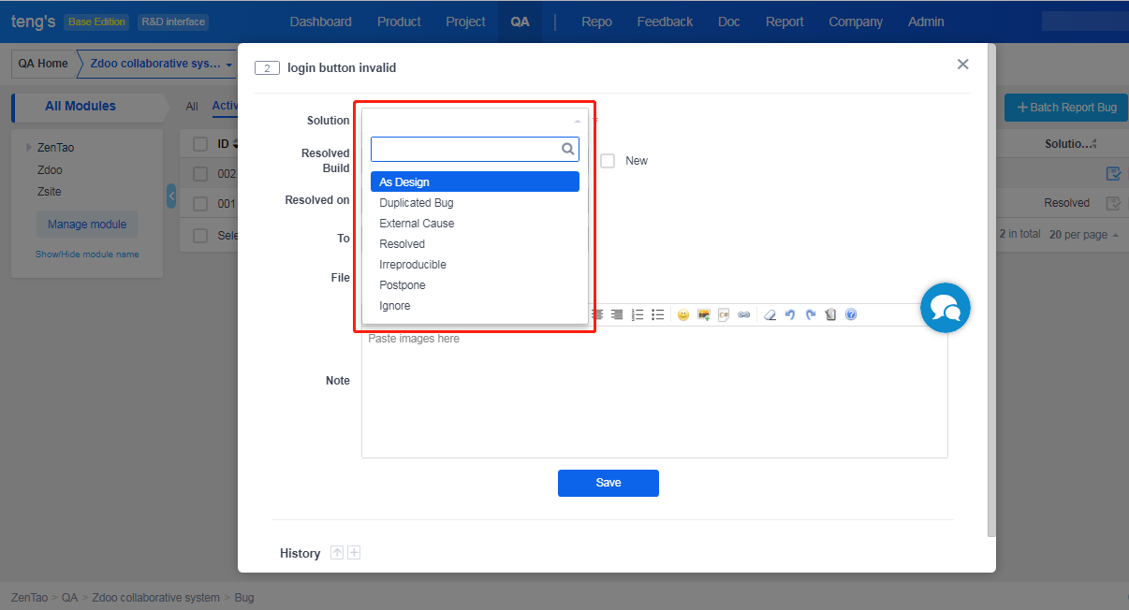The image size is (1129, 610).
Task: Click the Solution search input field
Action: pyautogui.click(x=466, y=149)
